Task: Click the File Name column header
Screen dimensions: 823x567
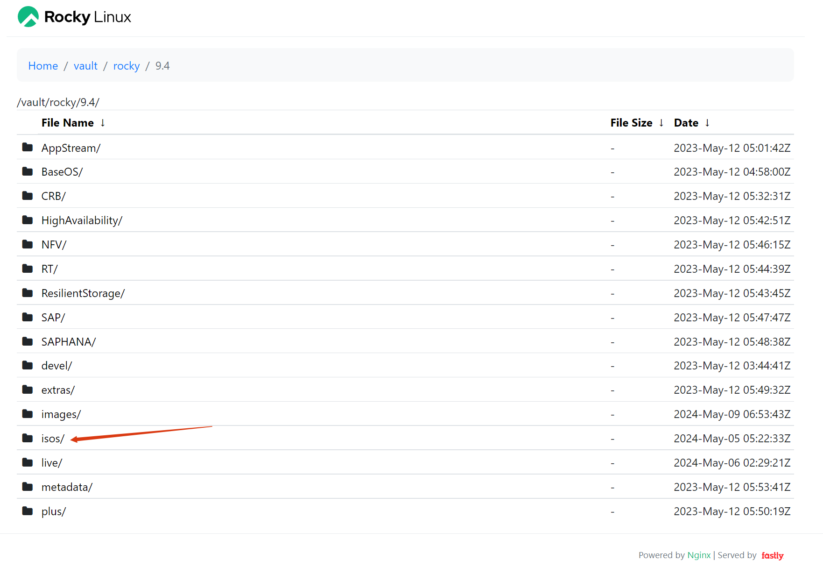Action: pos(68,123)
